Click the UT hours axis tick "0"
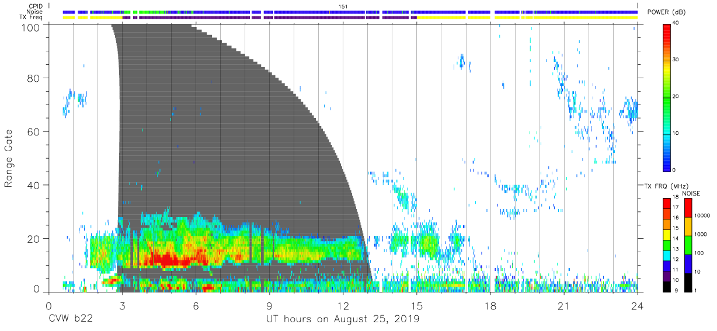 pos(48,306)
